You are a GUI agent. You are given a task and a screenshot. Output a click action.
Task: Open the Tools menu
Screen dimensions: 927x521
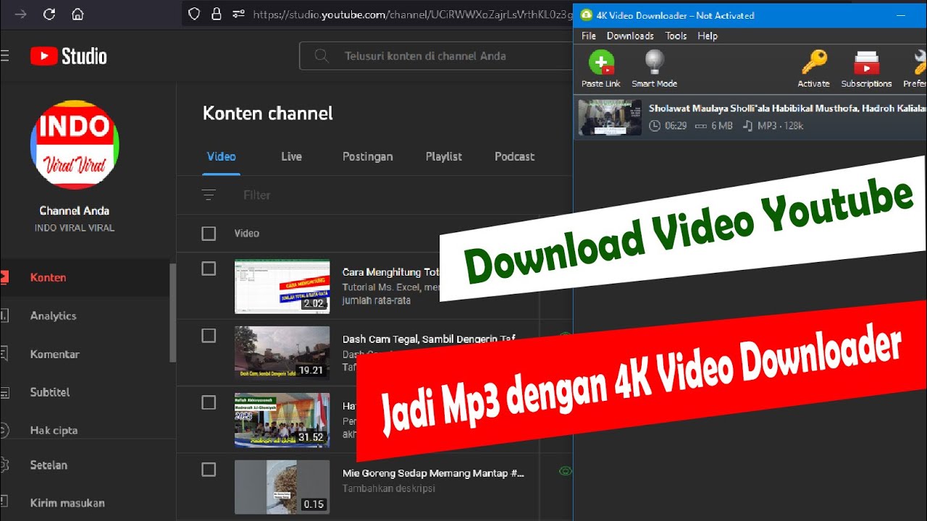tap(676, 35)
